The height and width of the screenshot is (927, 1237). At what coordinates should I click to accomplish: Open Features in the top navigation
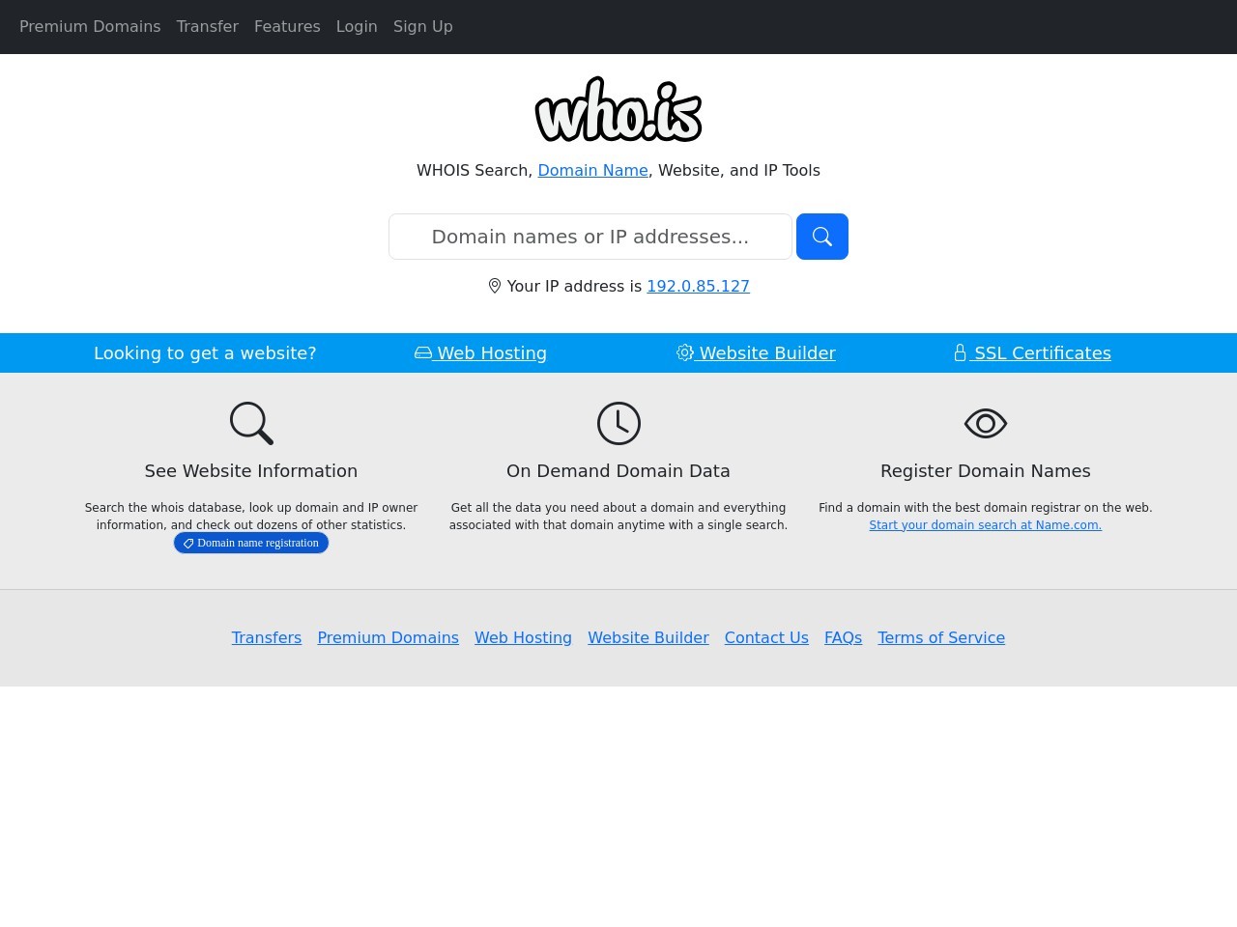pos(287,26)
